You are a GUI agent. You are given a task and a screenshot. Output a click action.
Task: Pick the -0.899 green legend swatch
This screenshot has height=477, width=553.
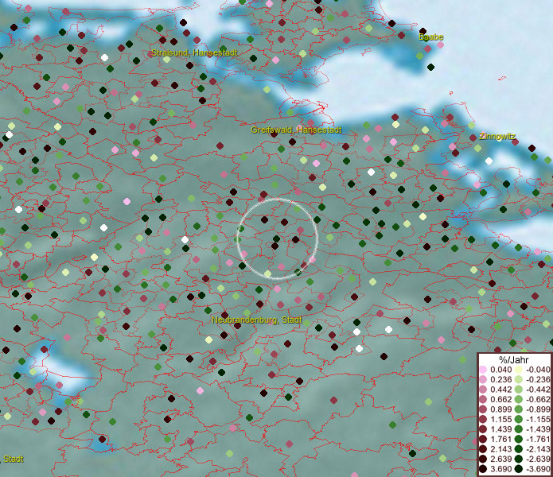tap(519, 409)
